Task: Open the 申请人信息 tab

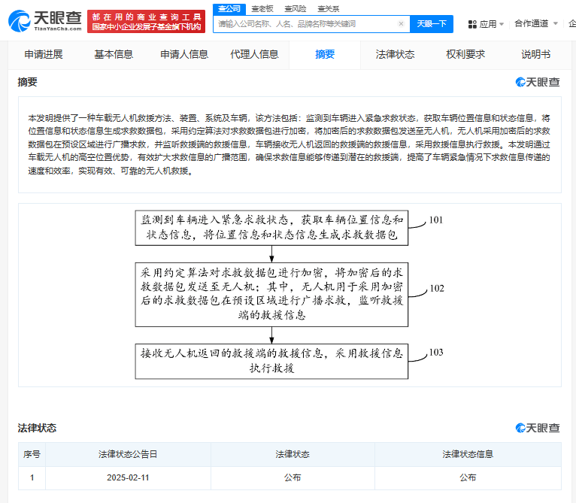Action: point(184,54)
